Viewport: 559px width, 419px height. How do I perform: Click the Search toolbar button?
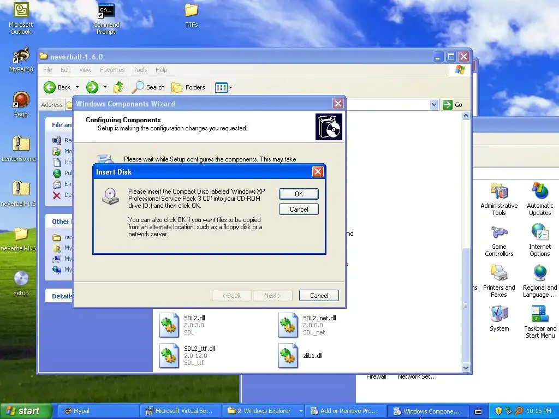click(x=148, y=87)
